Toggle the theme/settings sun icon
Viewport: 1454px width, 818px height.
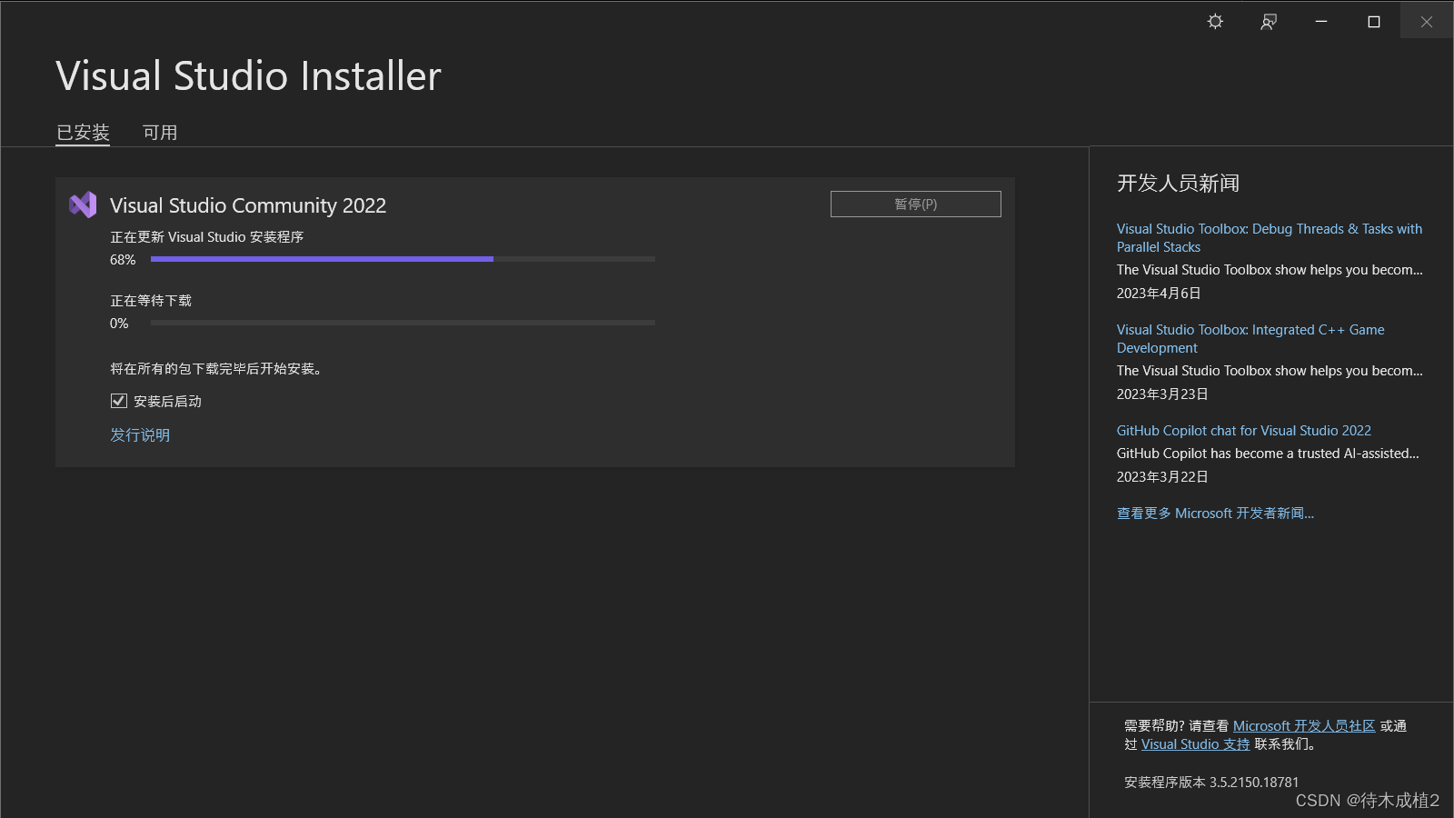click(1215, 22)
